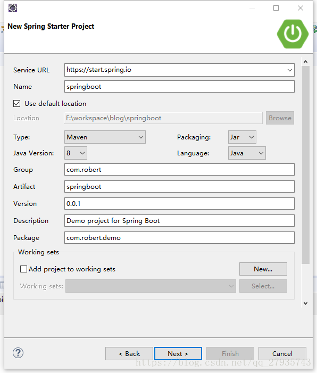The image size is (317, 373).
Task: Click the Select... working sets button
Action: click(263, 286)
